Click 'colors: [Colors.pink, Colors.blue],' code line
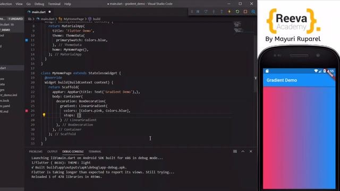 [97, 111]
